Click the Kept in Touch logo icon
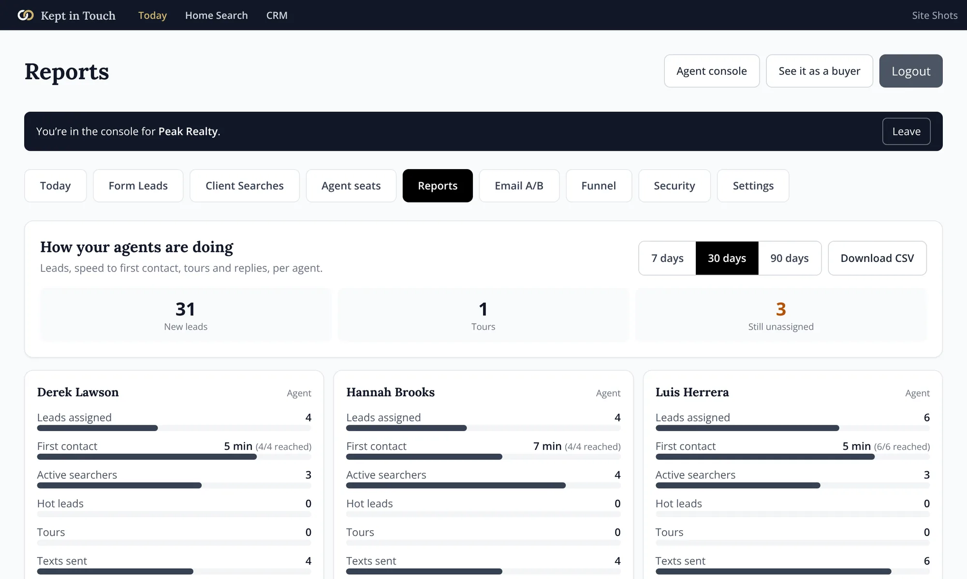The image size is (967, 579). [x=26, y=15]
